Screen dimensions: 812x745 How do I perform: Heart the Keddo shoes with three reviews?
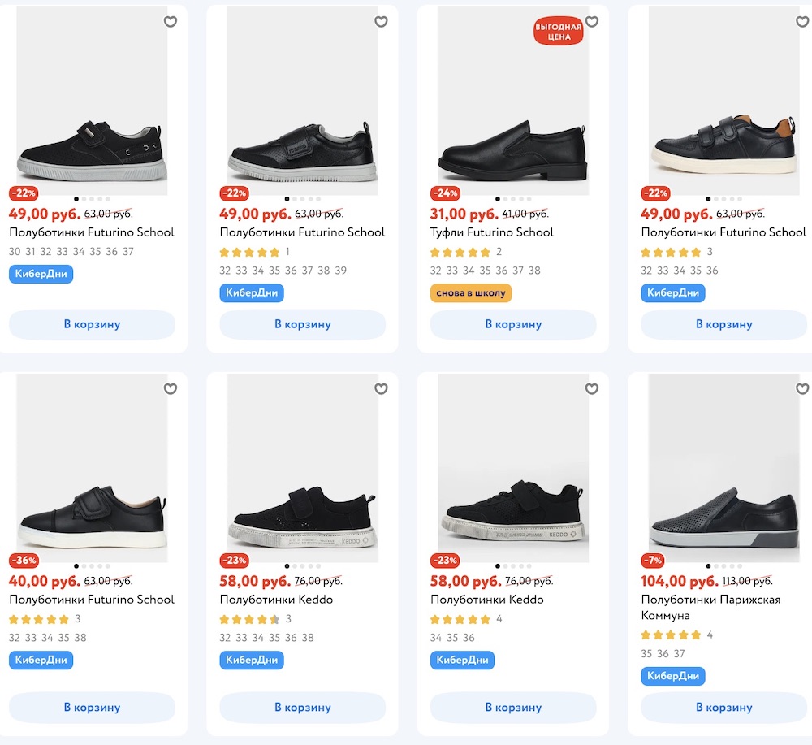pyautogui.click(x=381, y=389)
